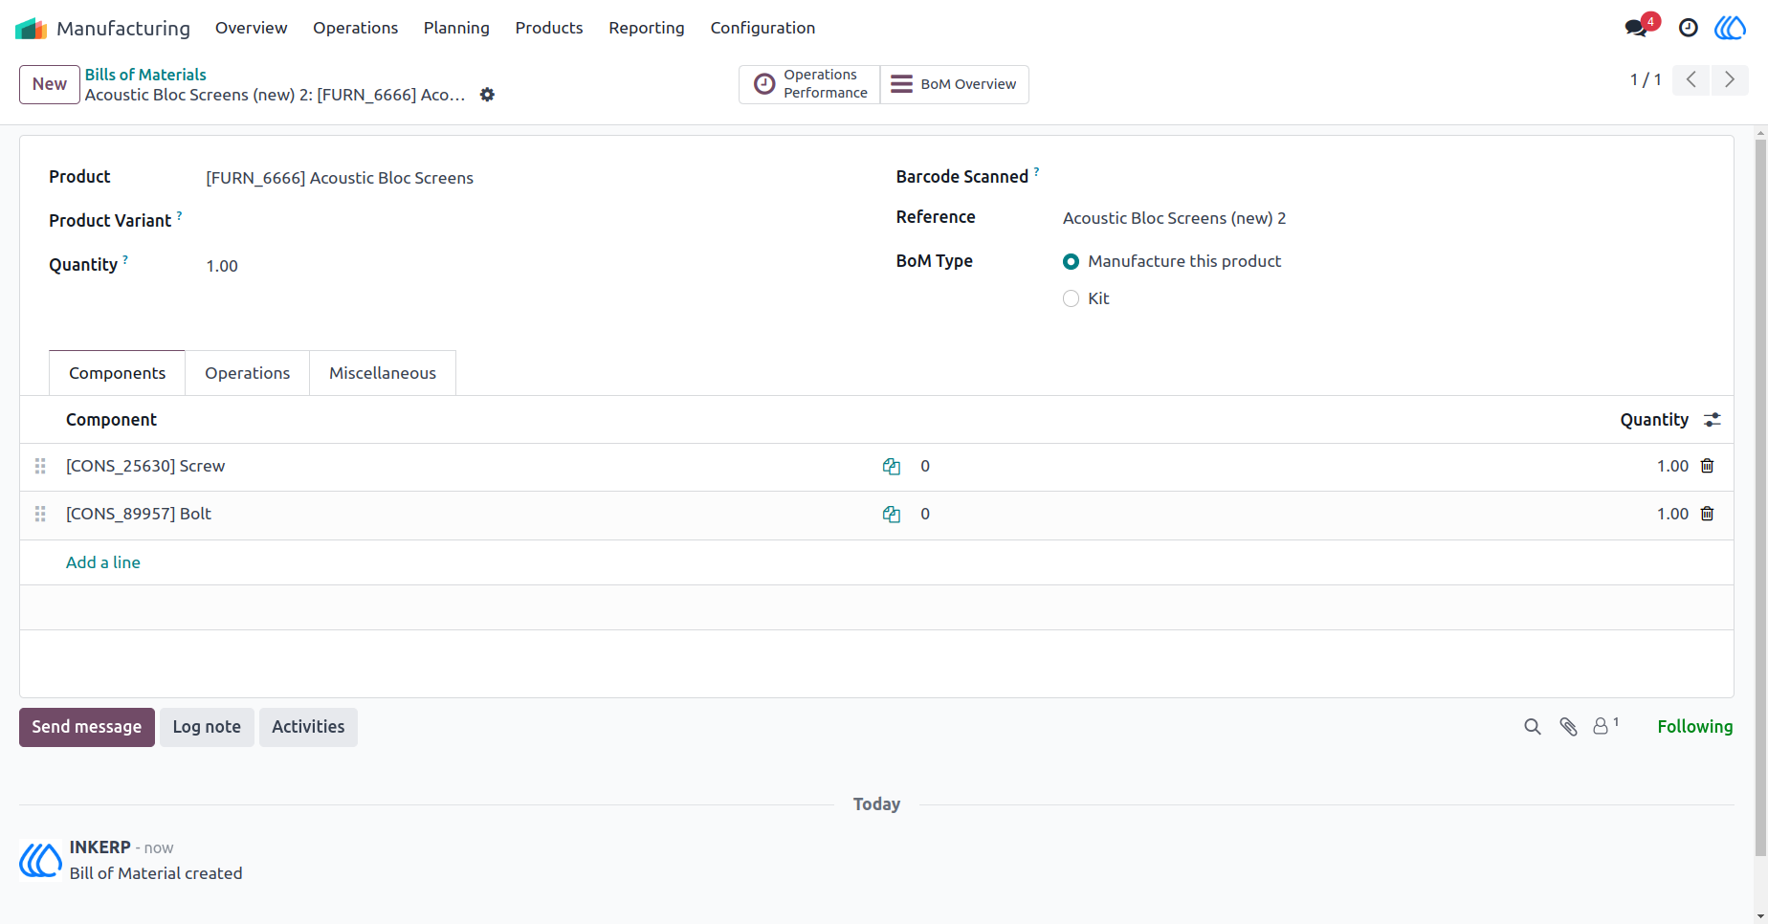Open the copy icon on the Bolt row
1768x924 pixels.
click(892, 514)
